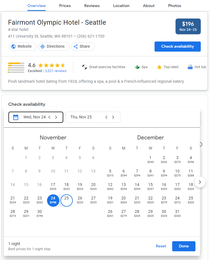
Task: Open the Reviews tab
Action: coord(92,6)
